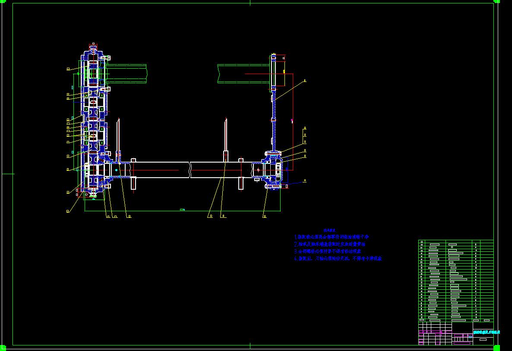Select the green dimension label under the long shaft
This screenshot has height=351, width=512.
[183, 210]
